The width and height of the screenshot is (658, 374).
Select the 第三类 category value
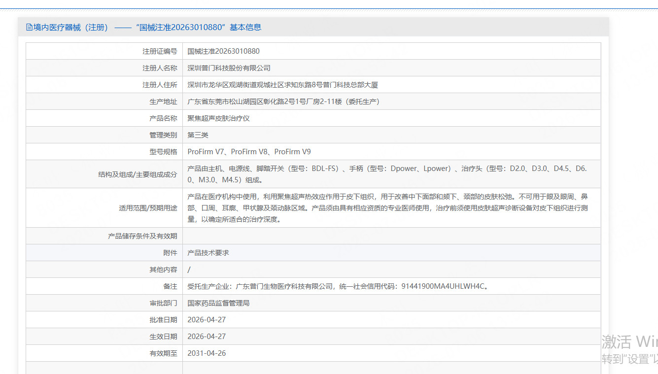click(x=198, y=135)
